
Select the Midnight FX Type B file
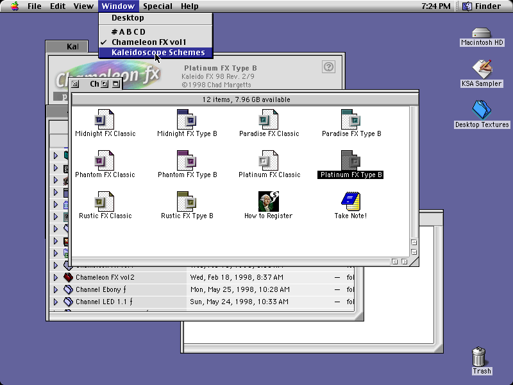(187, 120)
